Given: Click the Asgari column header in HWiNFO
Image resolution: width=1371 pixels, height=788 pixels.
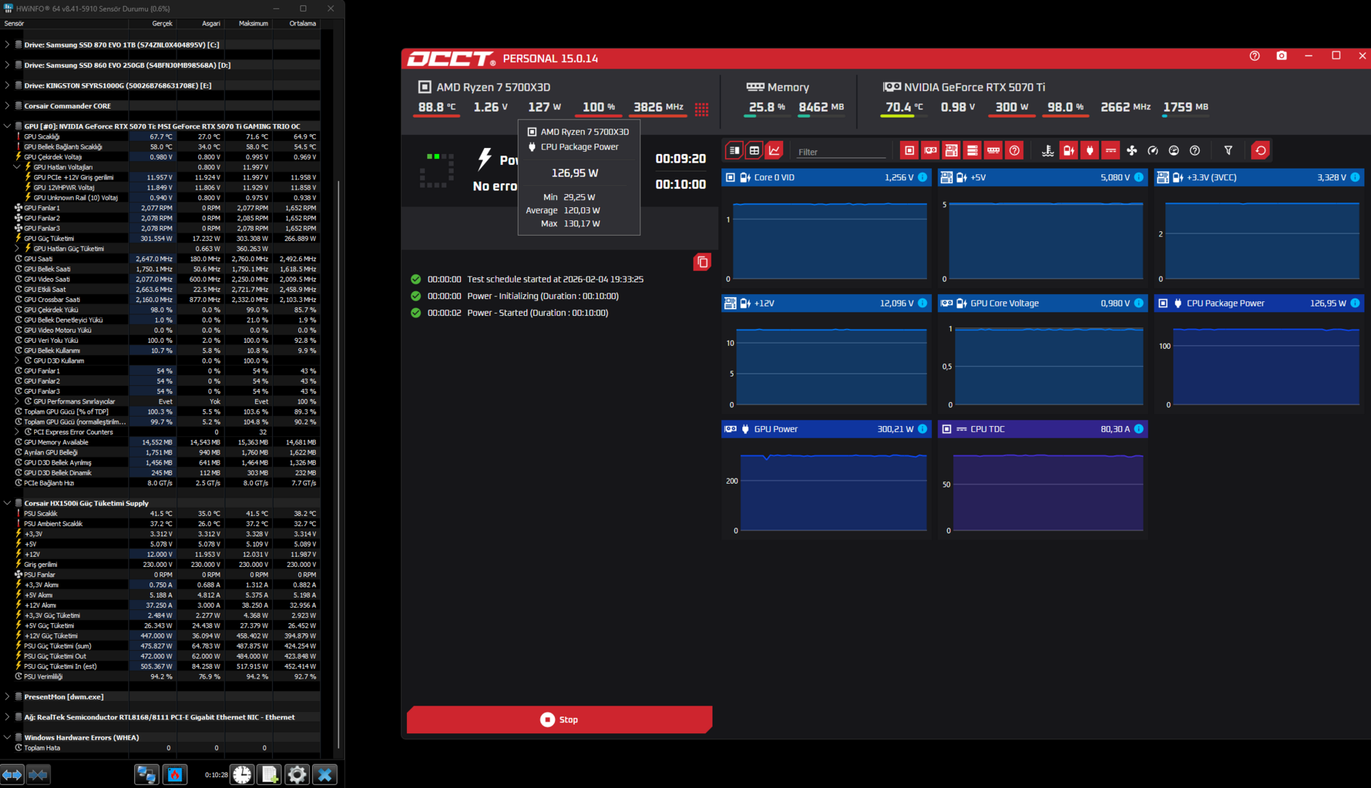Looking at the screenshot, I should click(x=199, y=23).
